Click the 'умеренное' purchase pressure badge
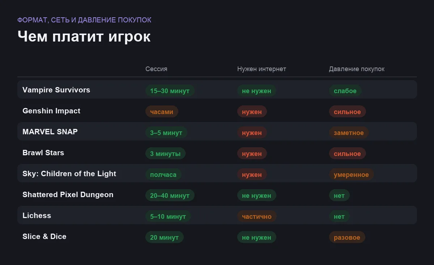Image resolution: width=434 pixels, height=265 pixels. 352,174
